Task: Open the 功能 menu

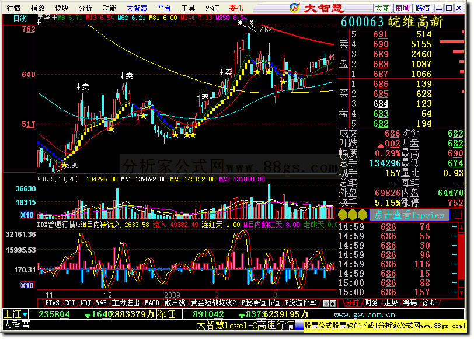Action: pos(109,8)
